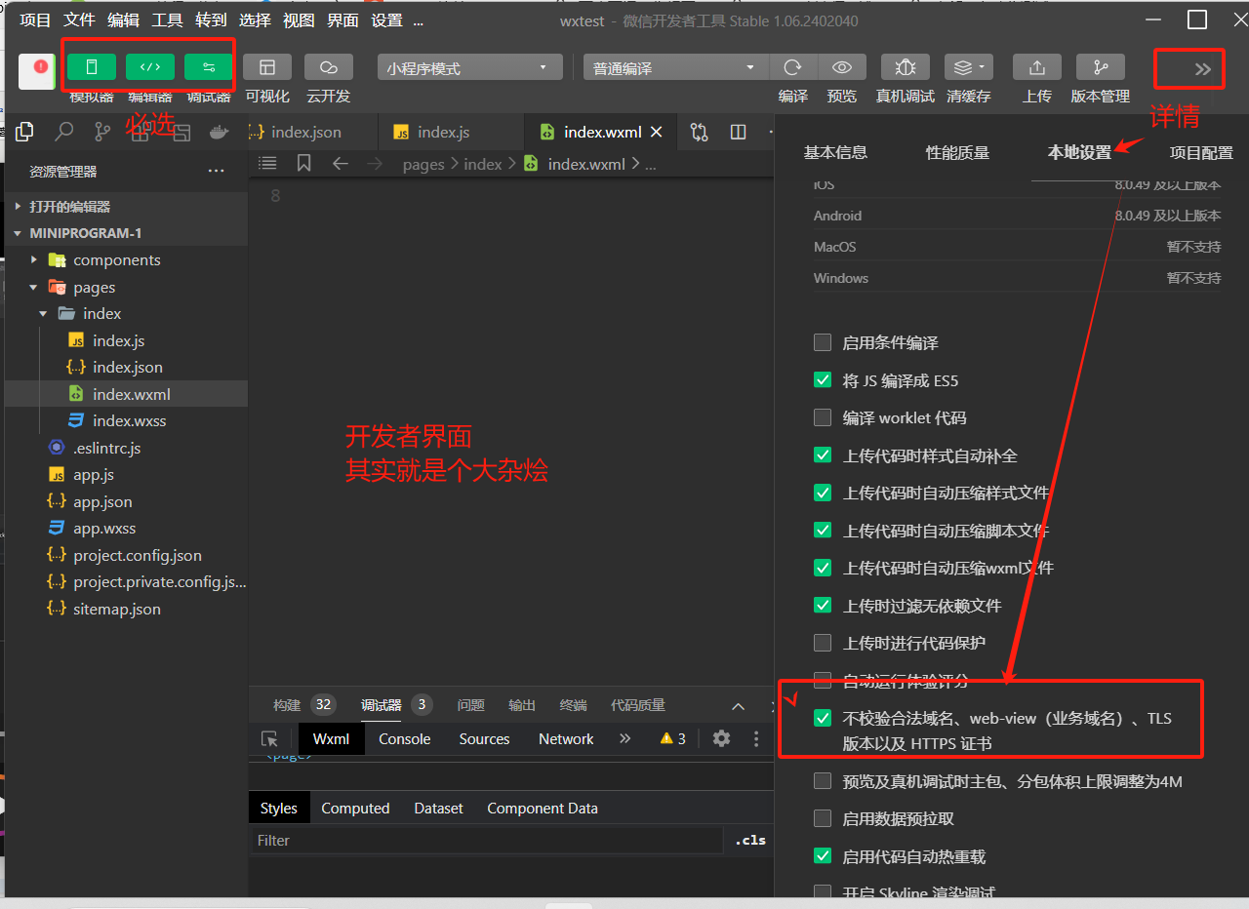The height and width of the screenshot is (909, 1249).
Task: Open the search magnifier icon in sidebar
Action: coord(64,132)
